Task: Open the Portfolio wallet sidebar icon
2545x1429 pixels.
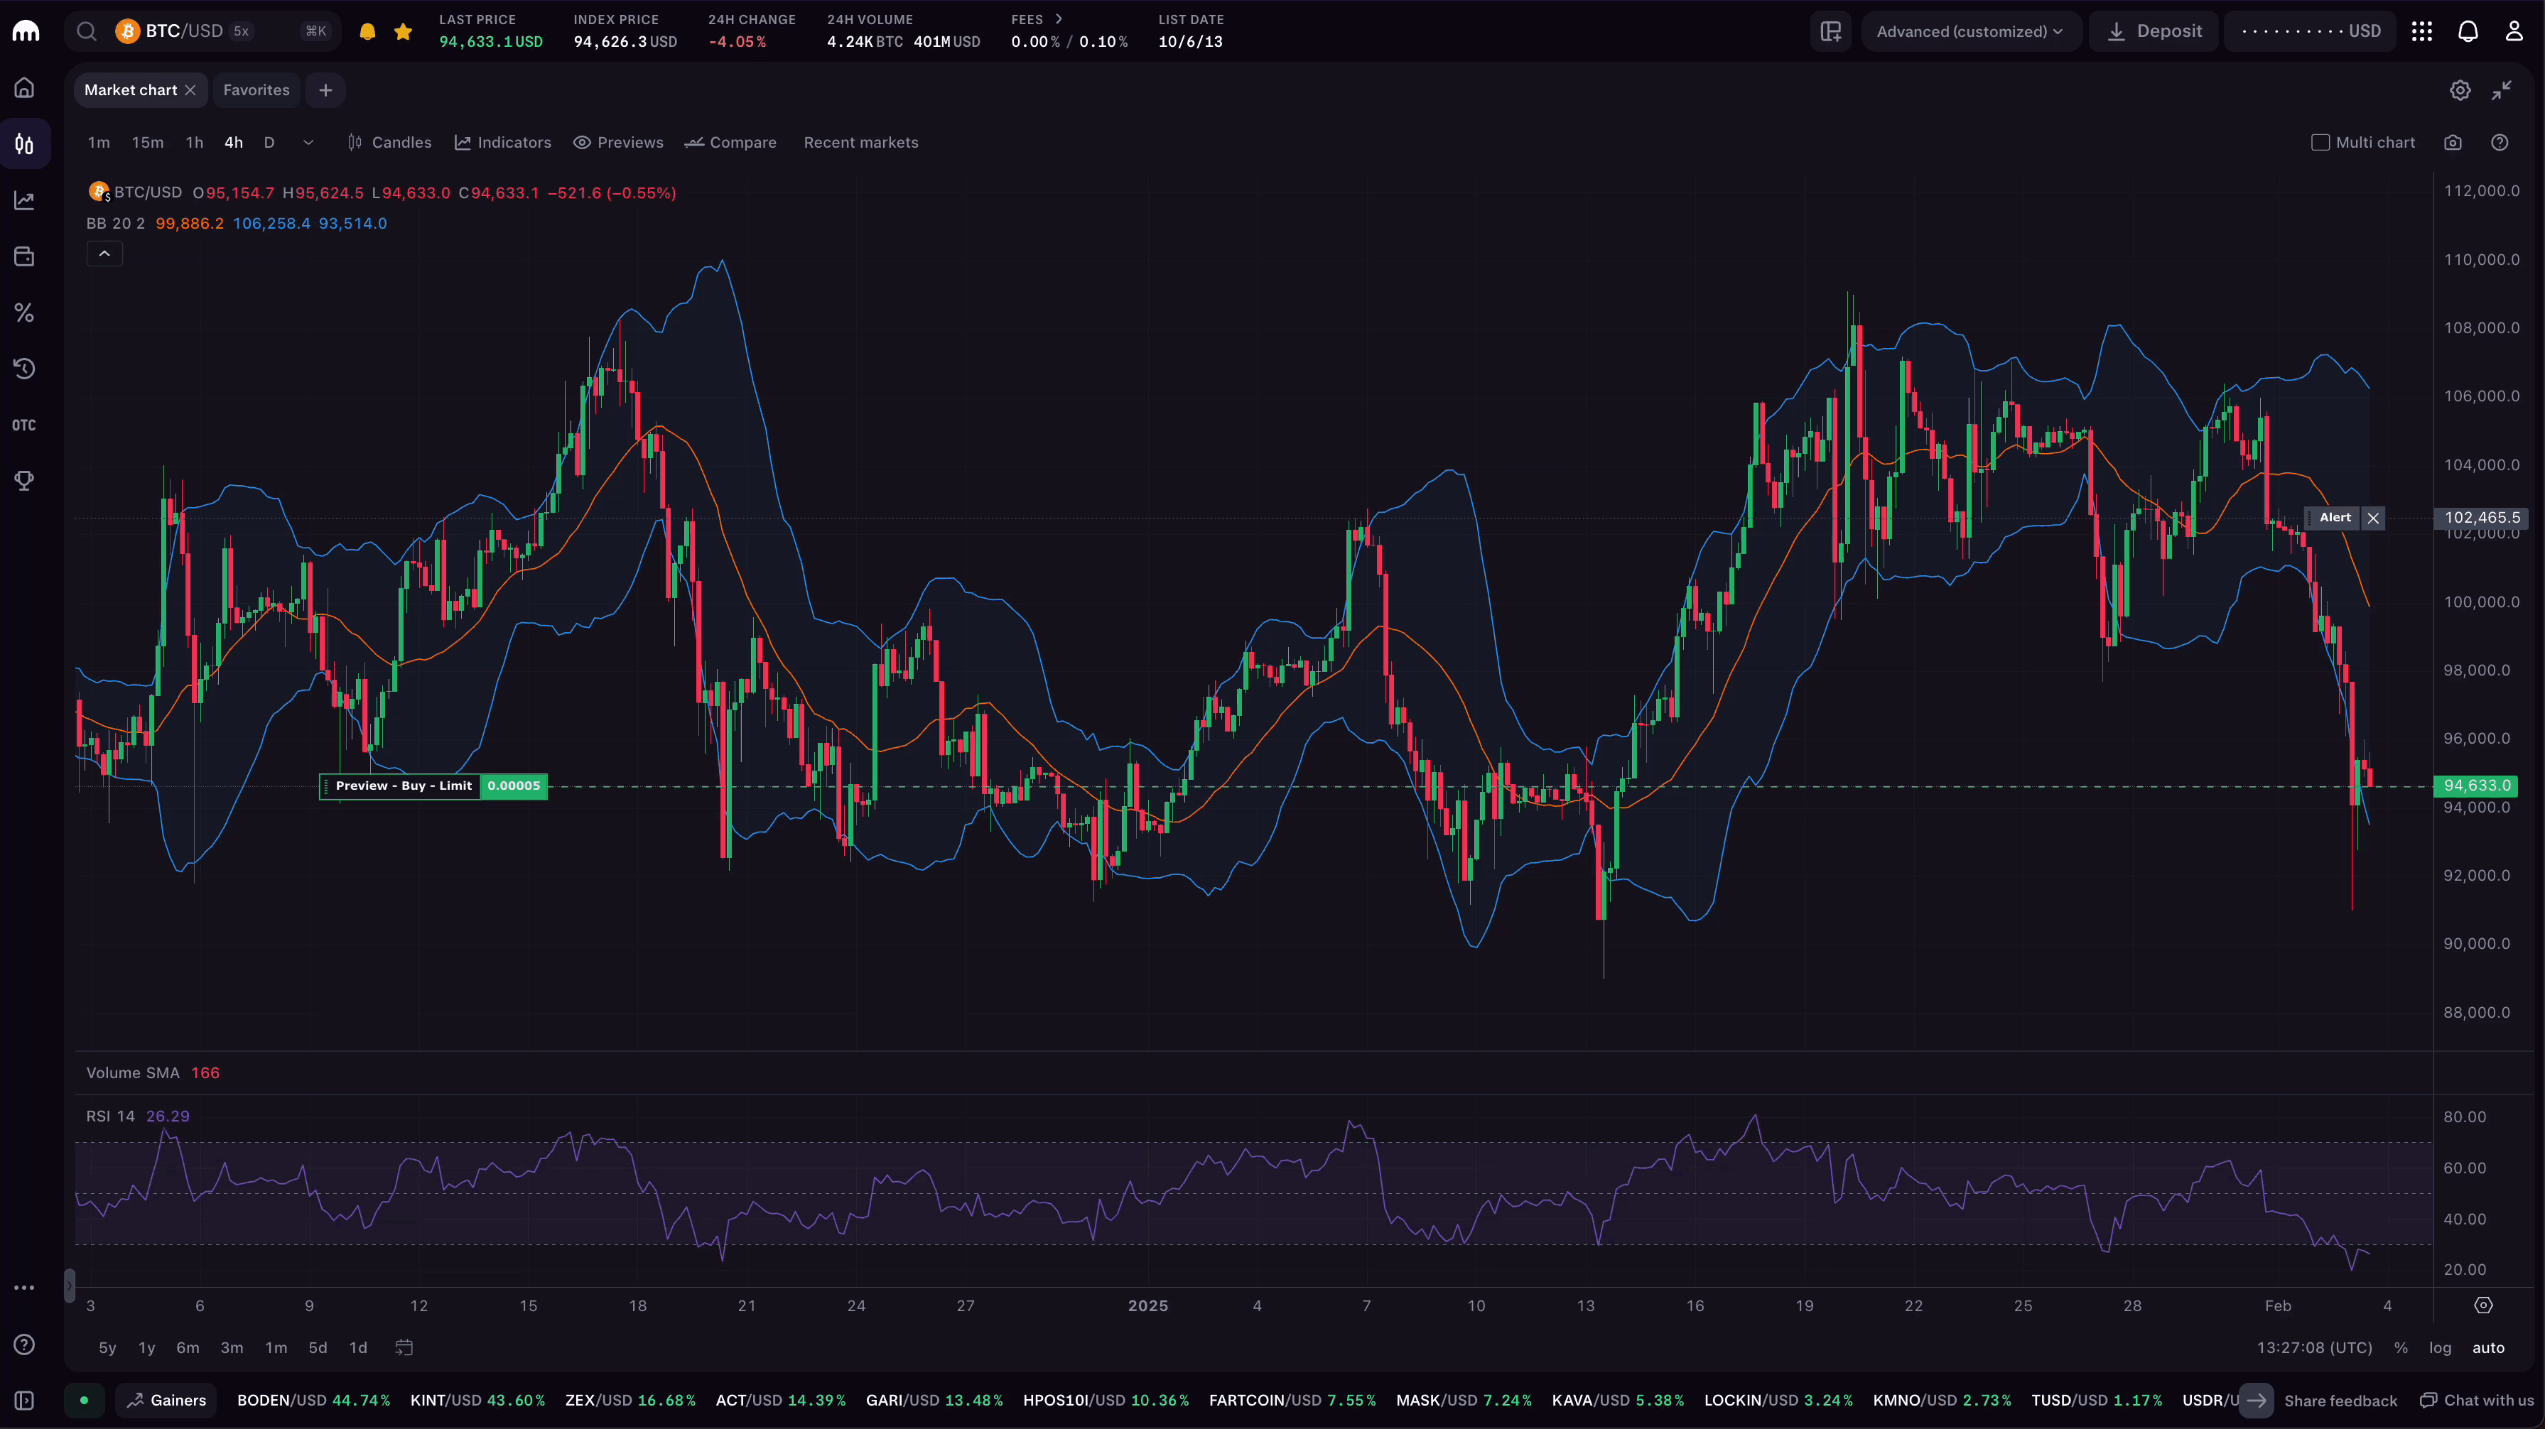Action: pos(25,257)
